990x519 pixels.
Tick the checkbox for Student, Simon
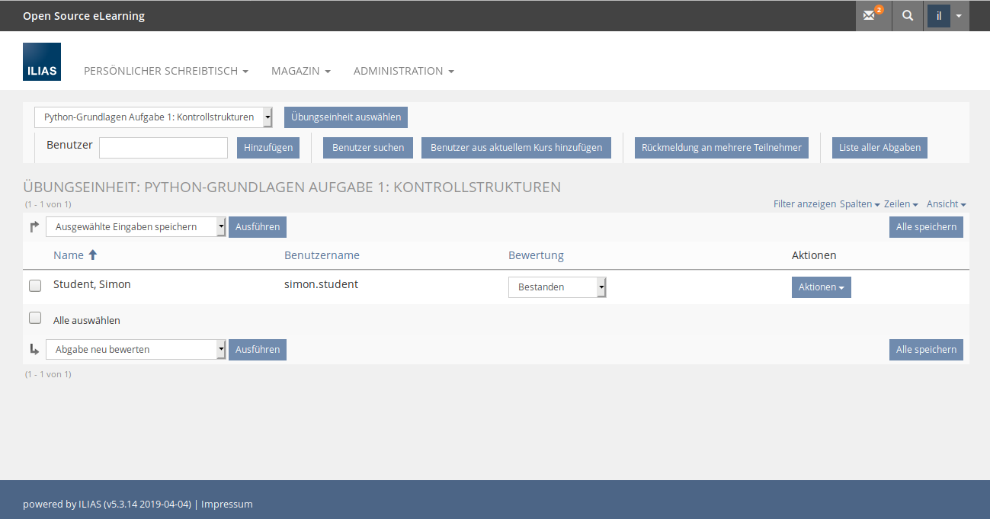35,286
